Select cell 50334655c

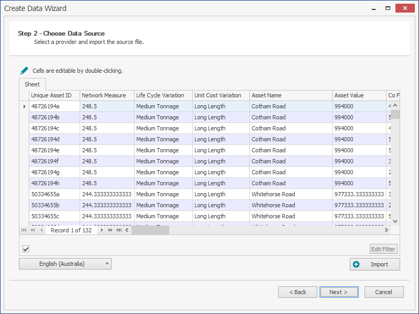click(x=54, y=216)
